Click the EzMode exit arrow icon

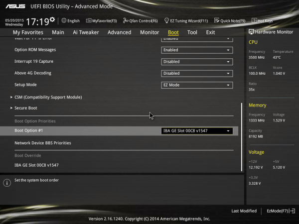pyautogui.click(x=293, y=211)
